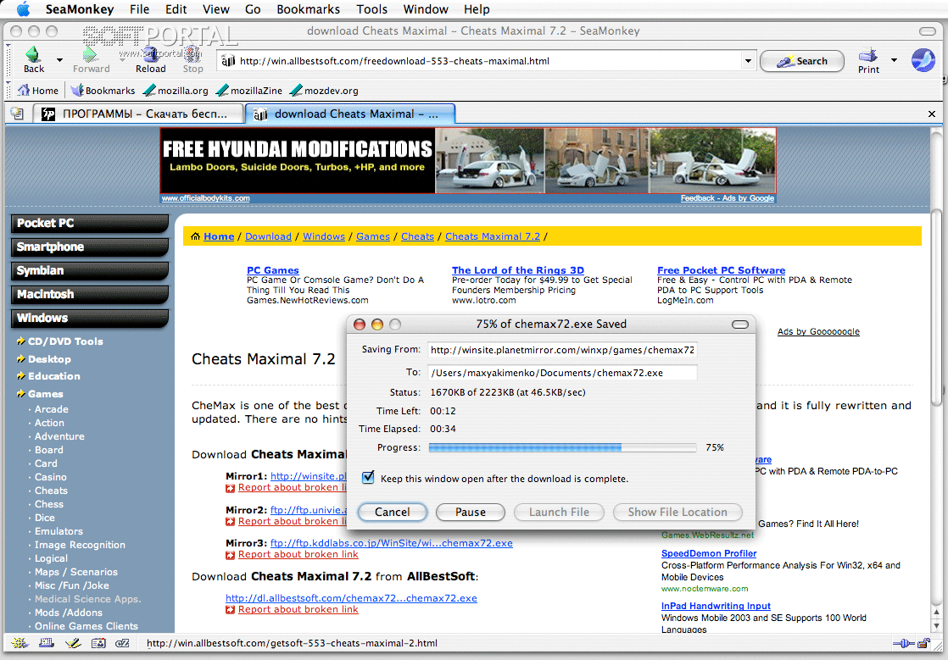The image size is (948, 660).
Task: Open the Macintosh category
Action: coord(90,294)
